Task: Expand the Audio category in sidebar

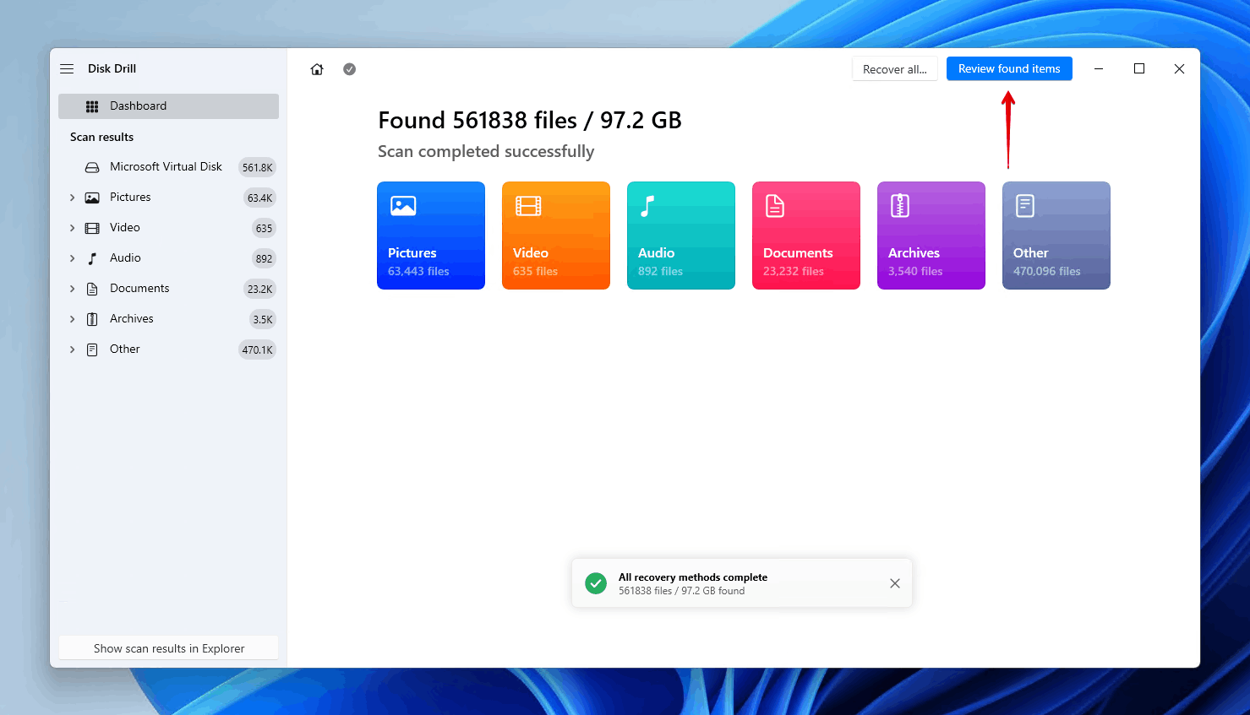Action: 72,258
